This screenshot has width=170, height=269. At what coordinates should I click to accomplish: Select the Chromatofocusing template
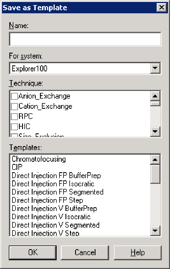[39, 159]
